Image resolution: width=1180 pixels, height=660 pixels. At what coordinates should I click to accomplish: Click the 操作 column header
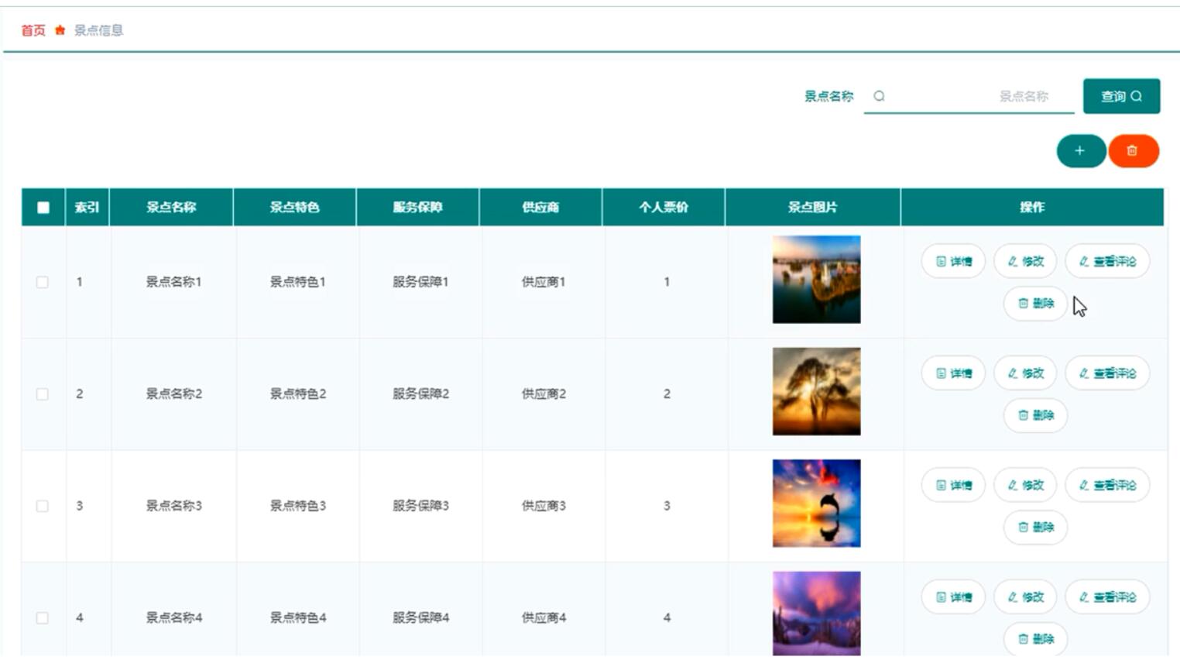click(x=1032, y=208)
